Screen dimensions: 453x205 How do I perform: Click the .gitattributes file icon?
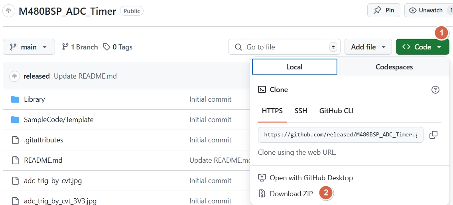(15, 140)
